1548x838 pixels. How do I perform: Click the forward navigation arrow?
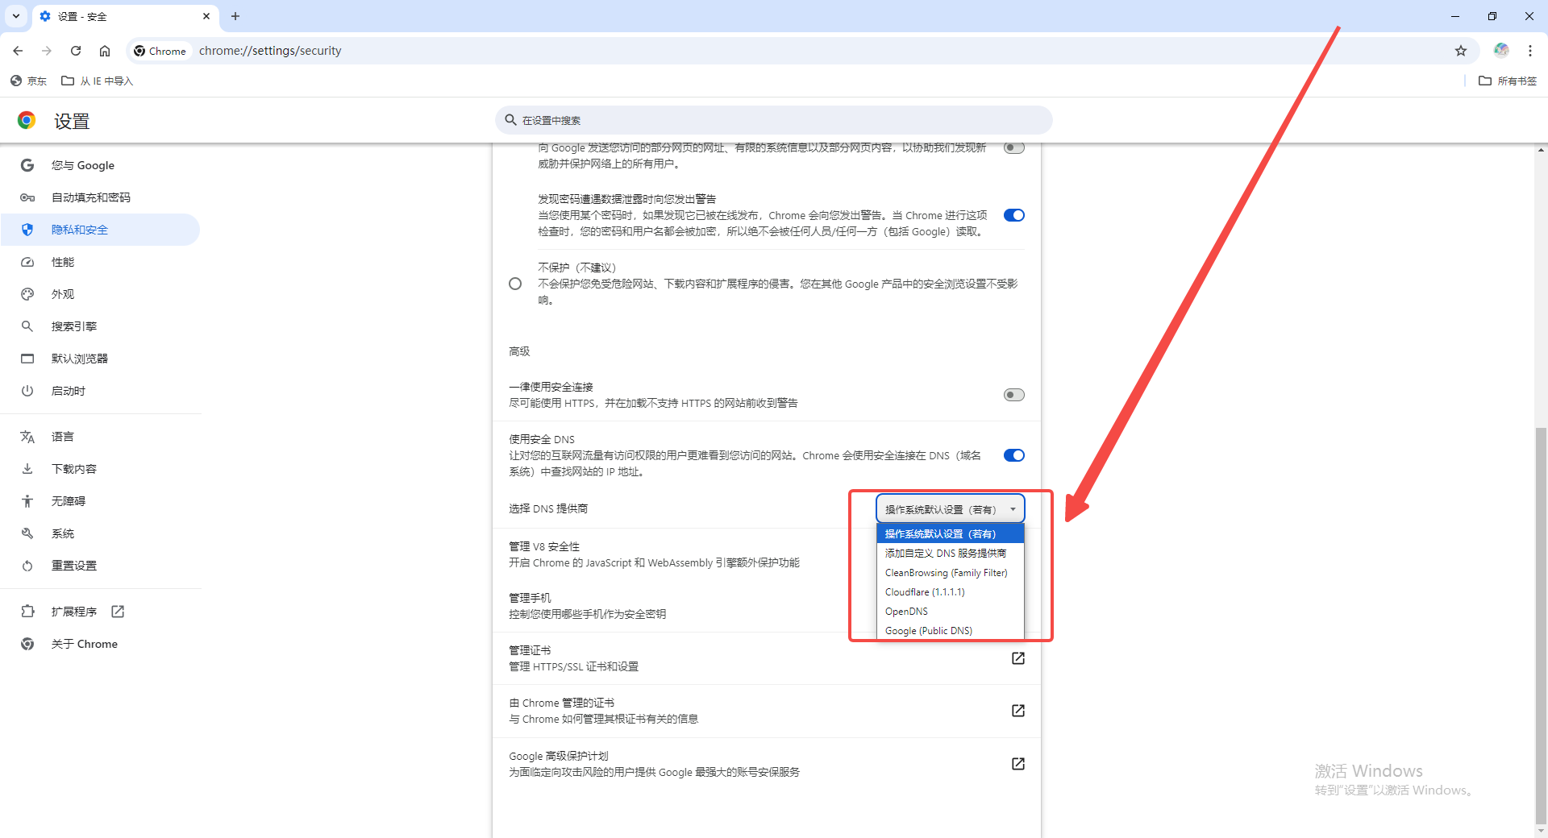[x=47, y=51]
